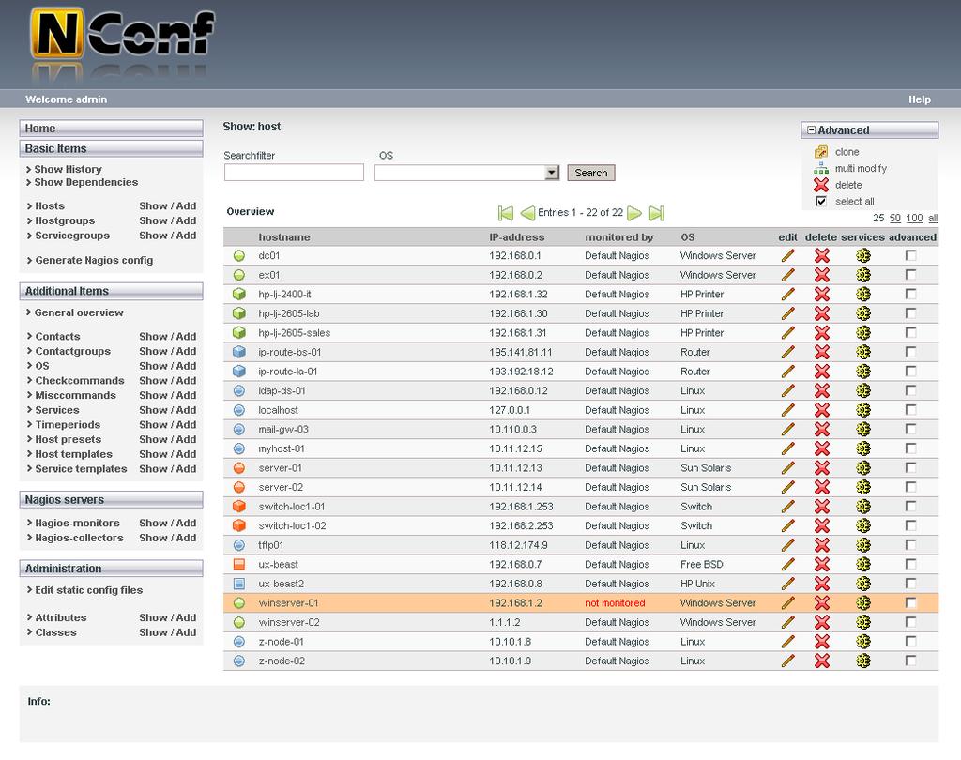The height and width of the screenshot is (760, 961).
Task: Click Show / Add link for Checkcommands
Action: click(167, 381)
